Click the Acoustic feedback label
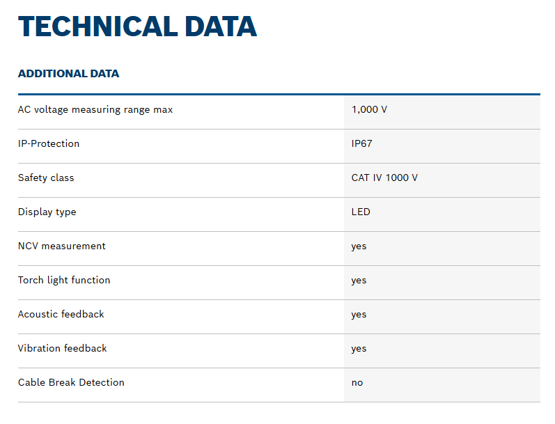Viewport: 555px width, 424px height. 61,314
